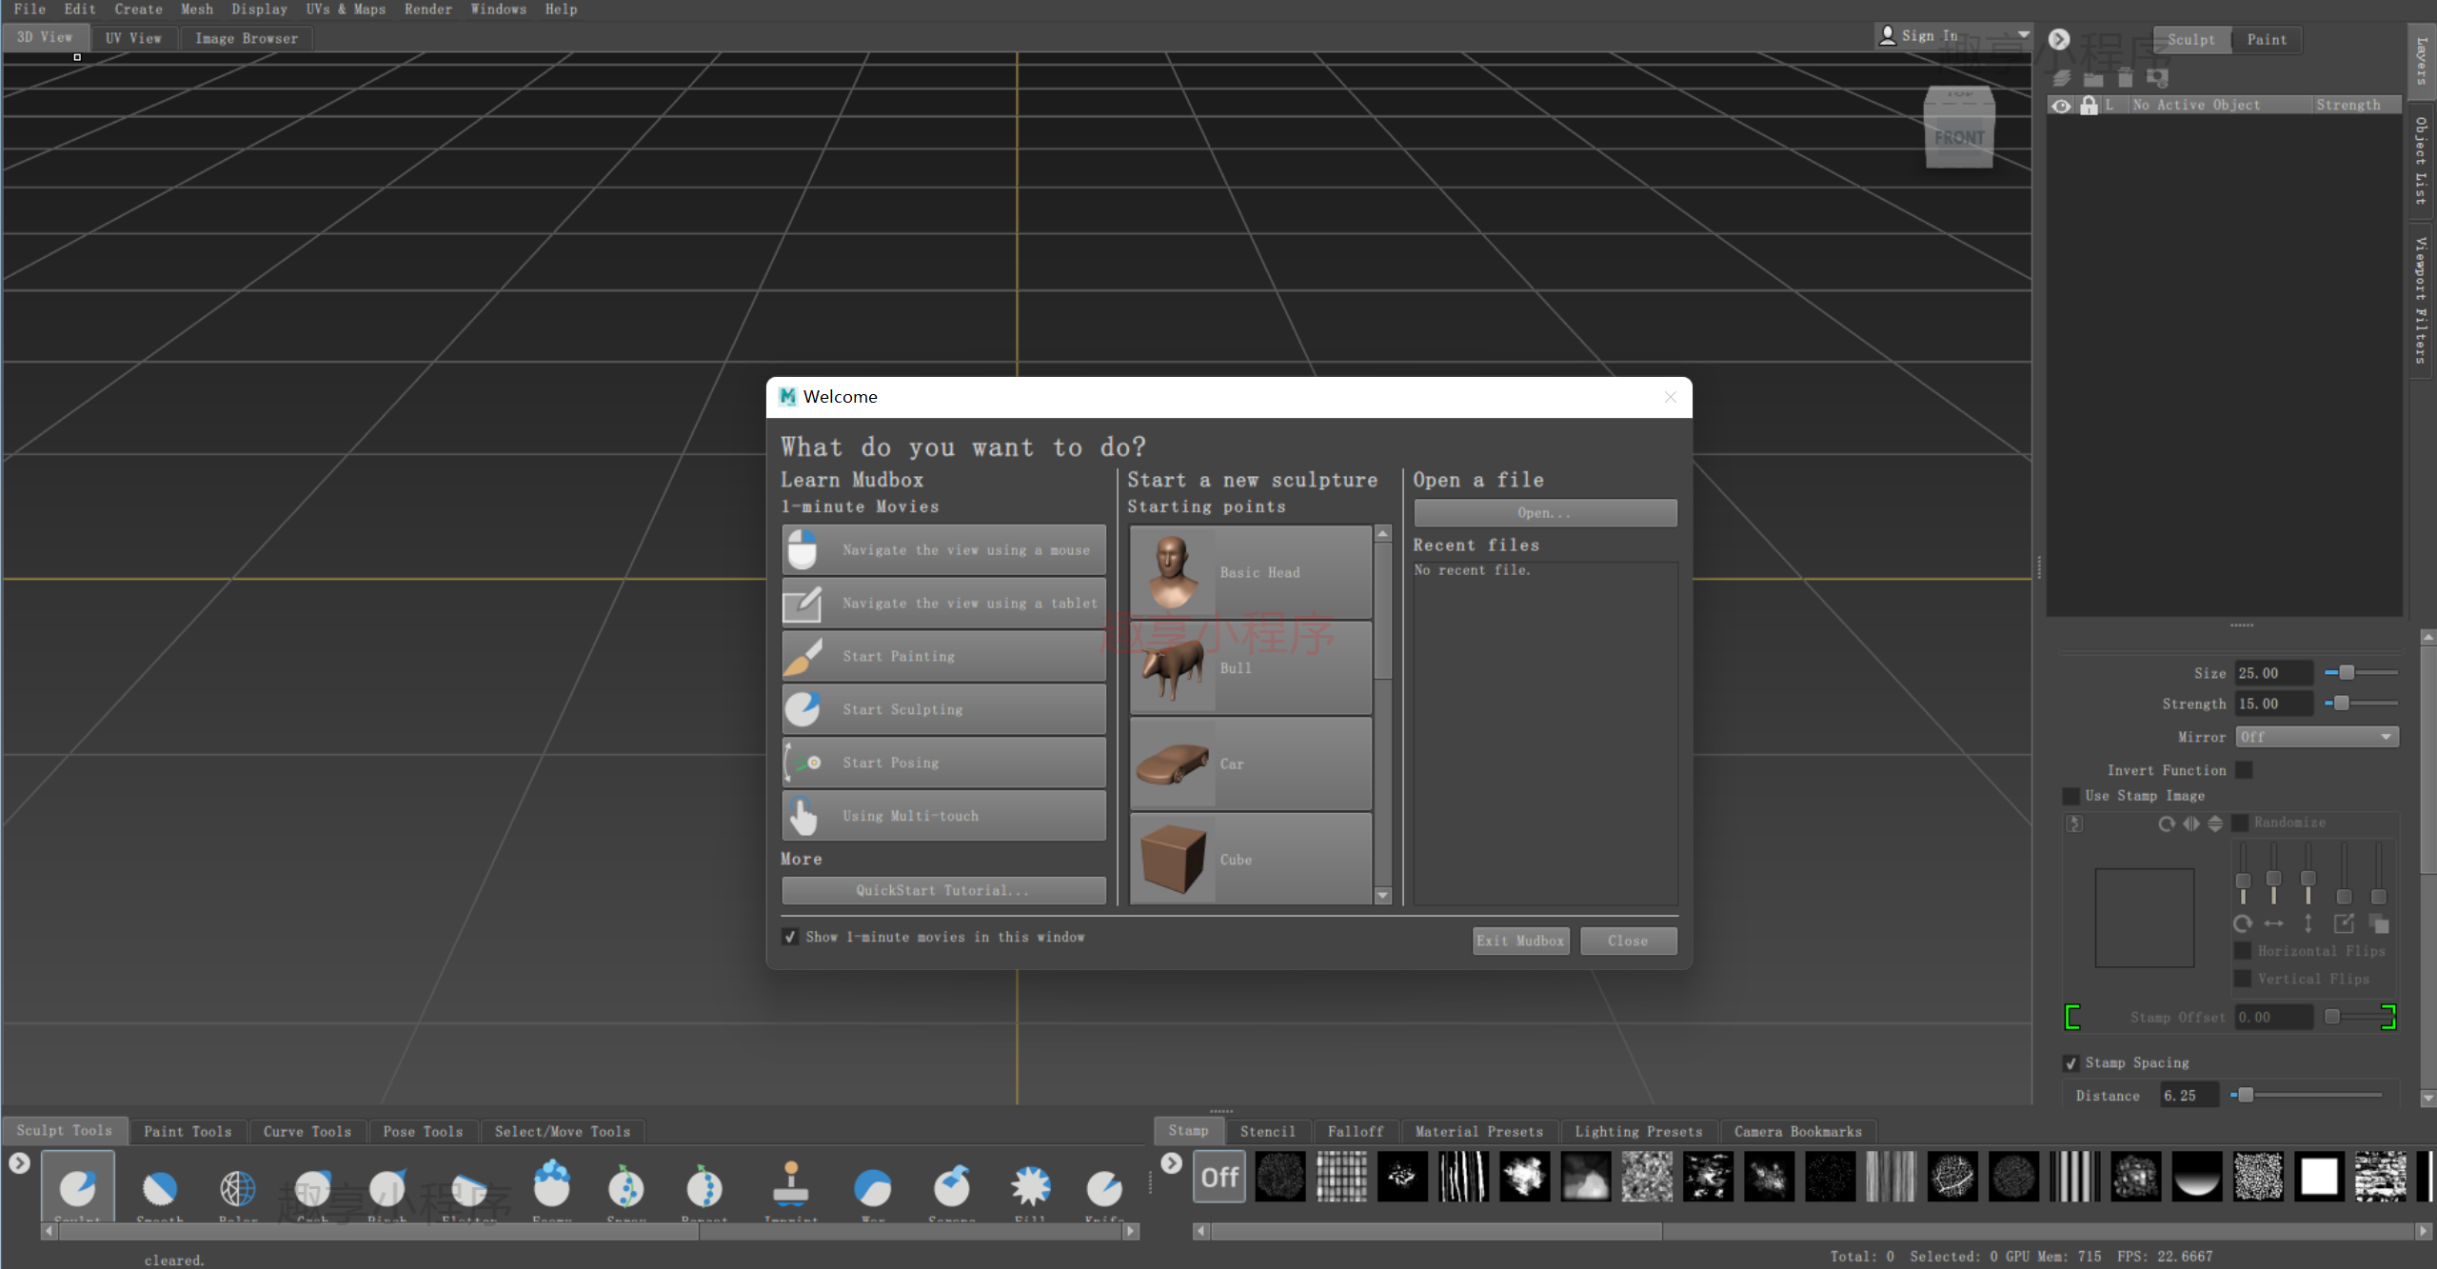Click the stamp rotate icon beside Randomize

(2167, 823)
